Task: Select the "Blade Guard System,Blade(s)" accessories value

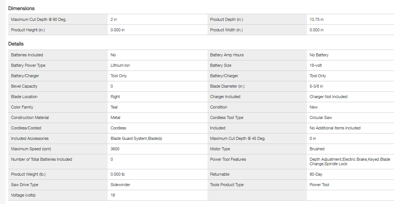Action: pos(136,138)
